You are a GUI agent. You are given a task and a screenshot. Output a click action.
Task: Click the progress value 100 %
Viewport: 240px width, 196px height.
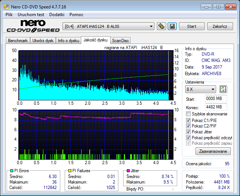pyautogui.click(x=224, y=176)
